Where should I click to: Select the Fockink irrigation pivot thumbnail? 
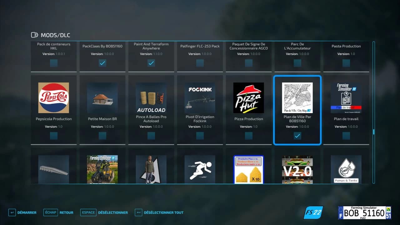coord(200,98)
